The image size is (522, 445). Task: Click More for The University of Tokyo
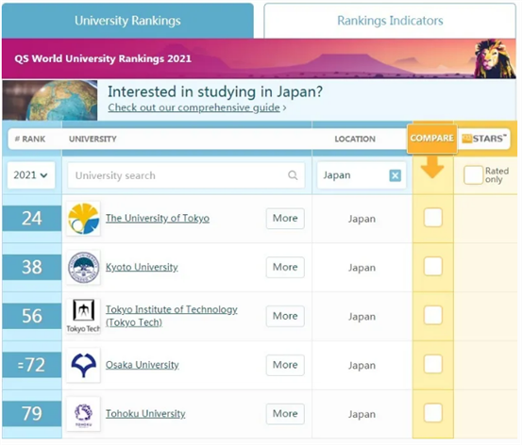point(285,219)
